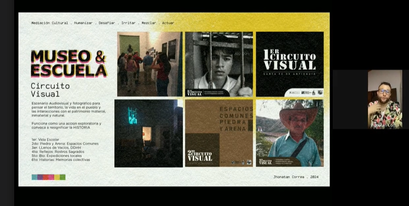Select the 'Espacios Comunes Piedra y Arena' poster

click(x=219, y=133)
